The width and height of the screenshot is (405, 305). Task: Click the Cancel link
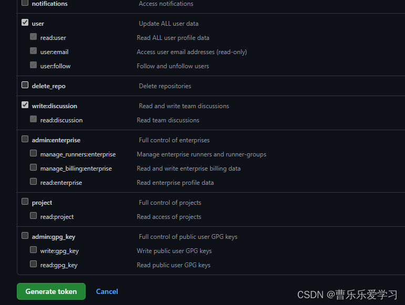pos(107,291)
